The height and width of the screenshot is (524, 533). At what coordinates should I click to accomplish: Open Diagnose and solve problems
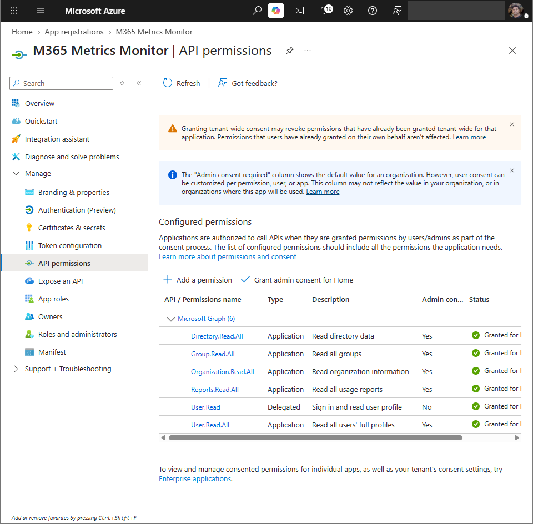pos(72,157)
